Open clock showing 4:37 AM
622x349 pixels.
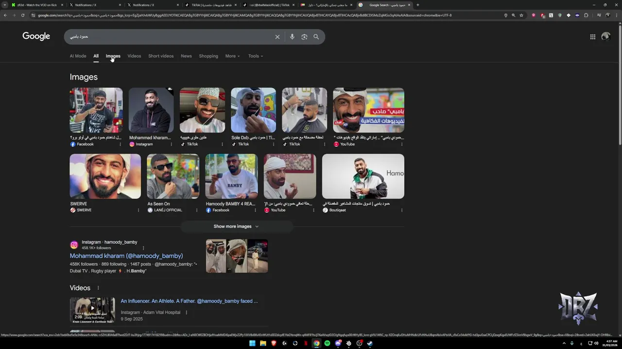(x=609, y=343)
